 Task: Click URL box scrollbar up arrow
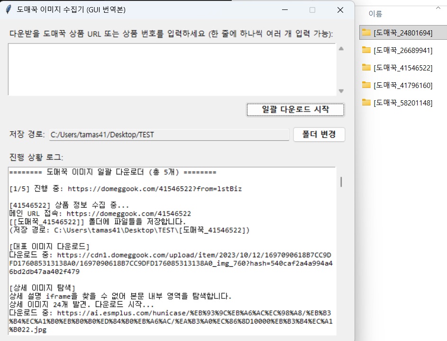pos(341,49)
